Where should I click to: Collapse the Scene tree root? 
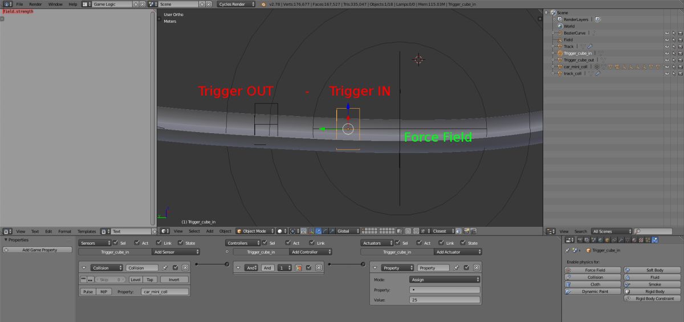click(546, 13)
